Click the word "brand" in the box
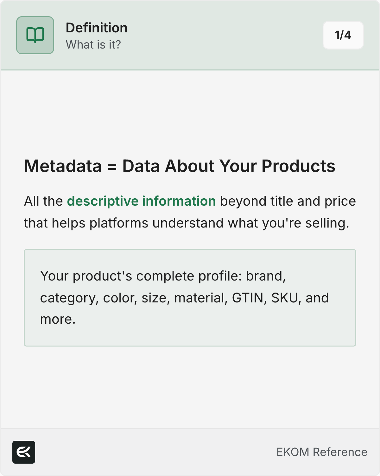 264,276
